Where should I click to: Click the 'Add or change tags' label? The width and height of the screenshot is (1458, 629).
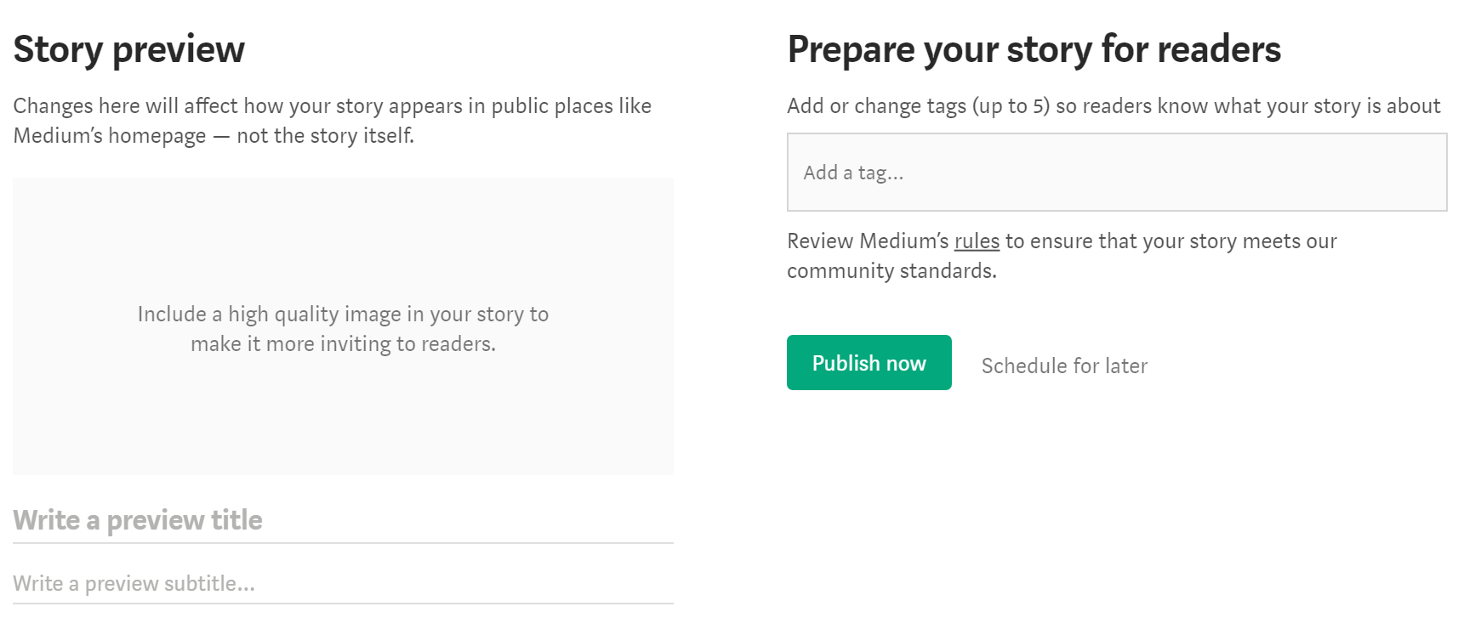876,106
